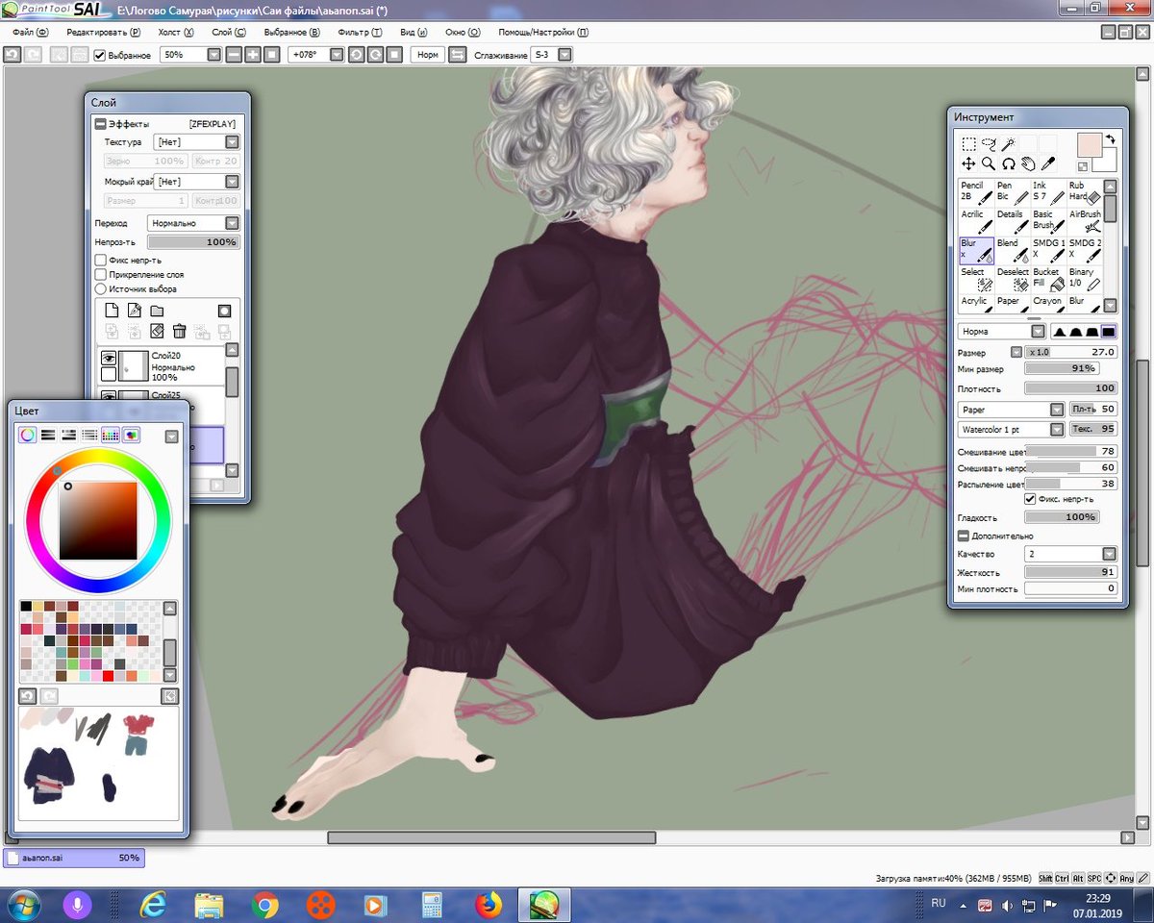
Task: Select the aьanon.sai document tab
Action: point(74,857)
